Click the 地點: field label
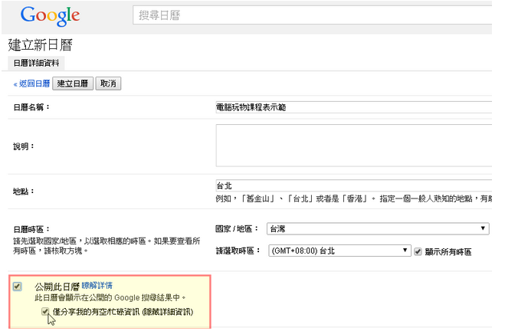505x331 pixels. (24, 191)
